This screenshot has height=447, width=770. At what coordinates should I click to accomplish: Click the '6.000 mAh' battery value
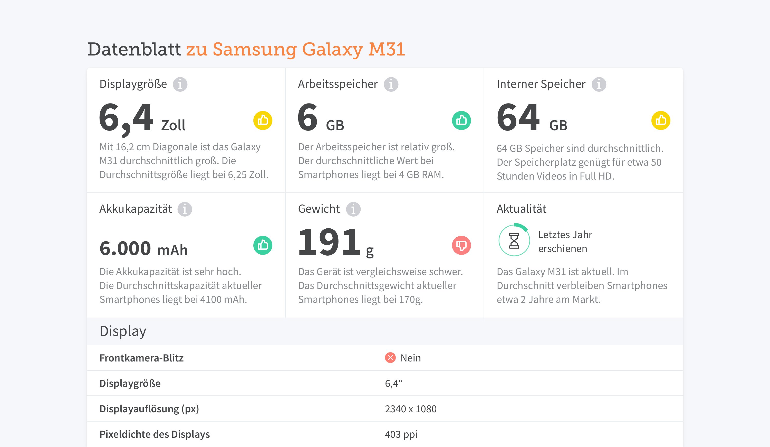(x=143, y=249)
